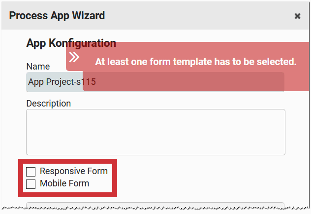Click the Description field label
The image size is (311, 214).
pyautogui.click(x=49, y=104)
